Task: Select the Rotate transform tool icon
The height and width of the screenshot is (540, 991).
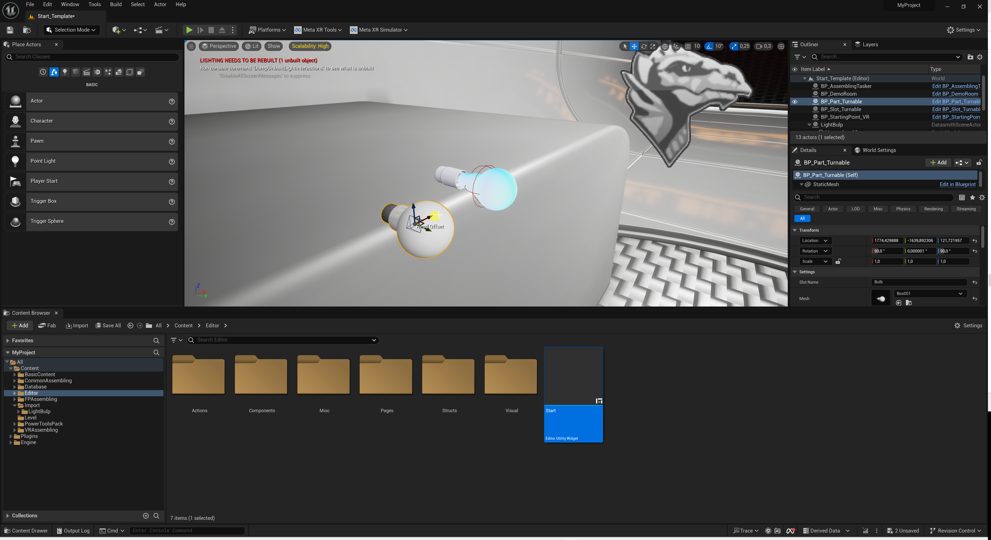Action: 644,46
